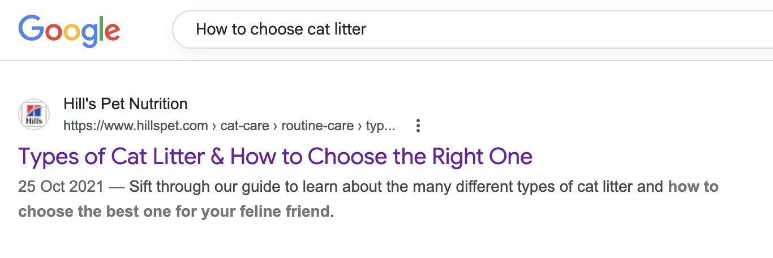This screenshot has height=258, width=773.
Task: Click the https://www.hillspet.com URL text
Action: click(x=135, y=126)
